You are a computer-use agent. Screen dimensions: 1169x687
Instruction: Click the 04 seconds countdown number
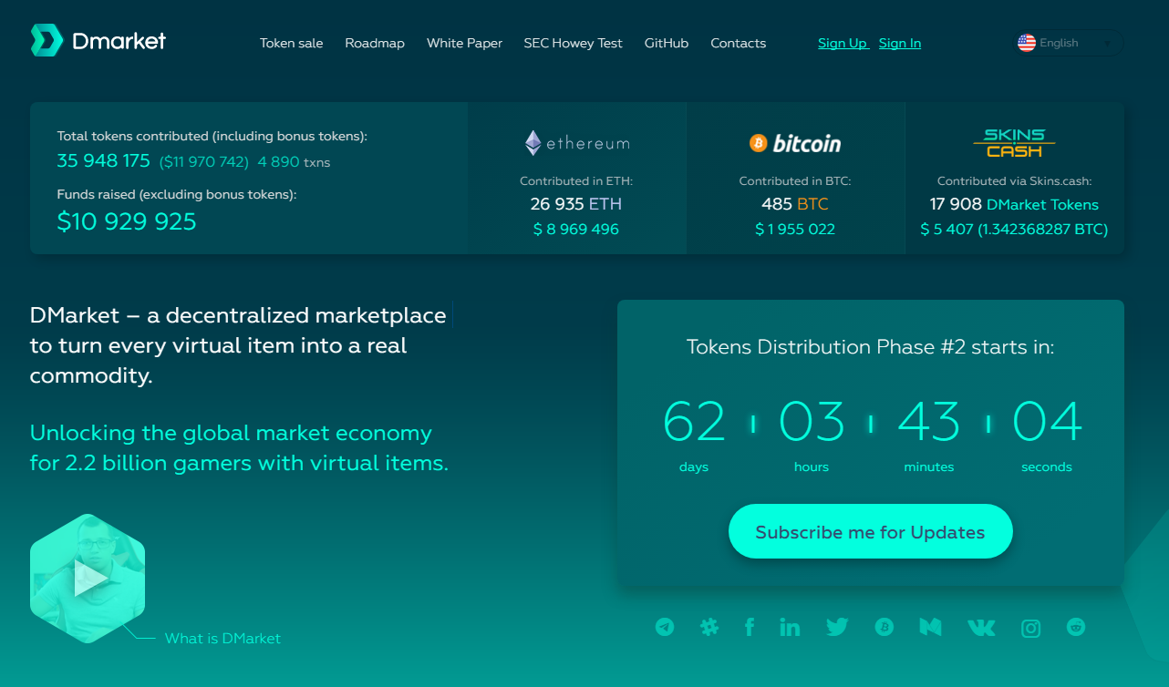[x=1047, y=422]
